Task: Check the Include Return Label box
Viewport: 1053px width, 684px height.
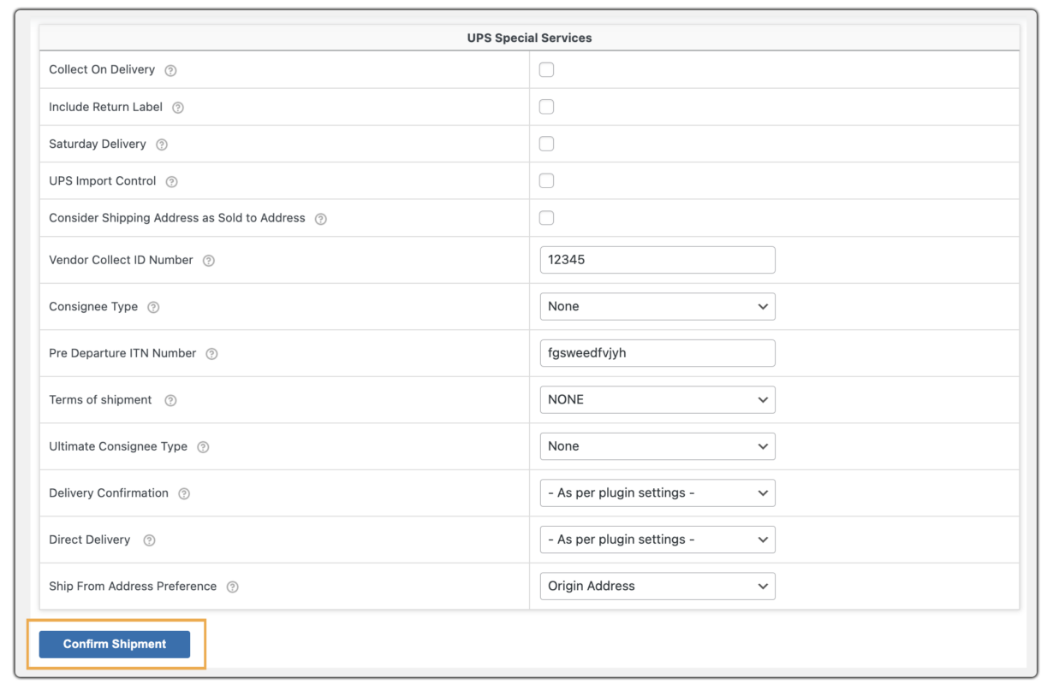Action: (546, 107)
